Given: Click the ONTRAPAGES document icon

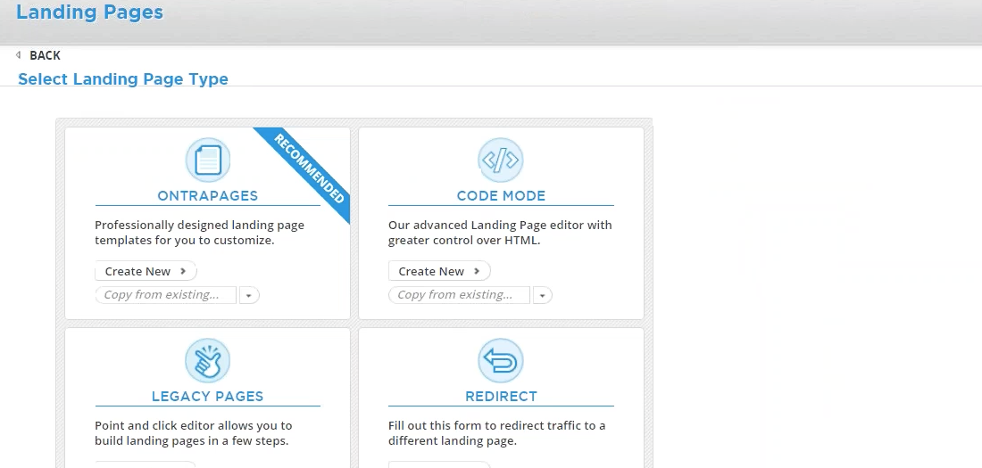Looking at the screenshot, I should [x=208, y=160].
